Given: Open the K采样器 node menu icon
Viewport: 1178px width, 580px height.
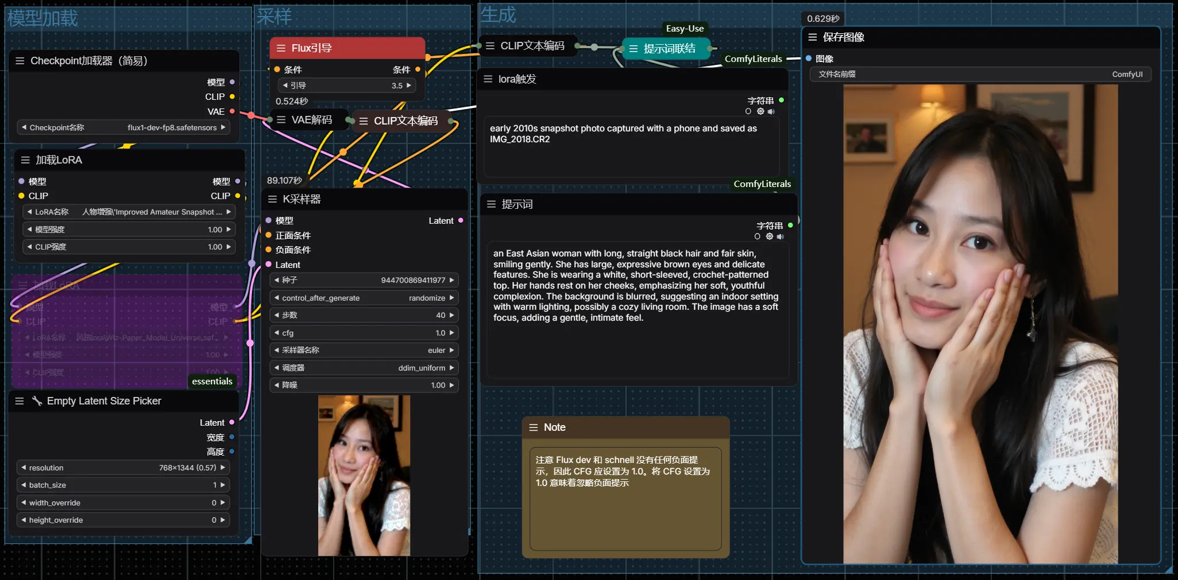Looking at the screenshot, I should pyautogui.click(x=272, y=199).
